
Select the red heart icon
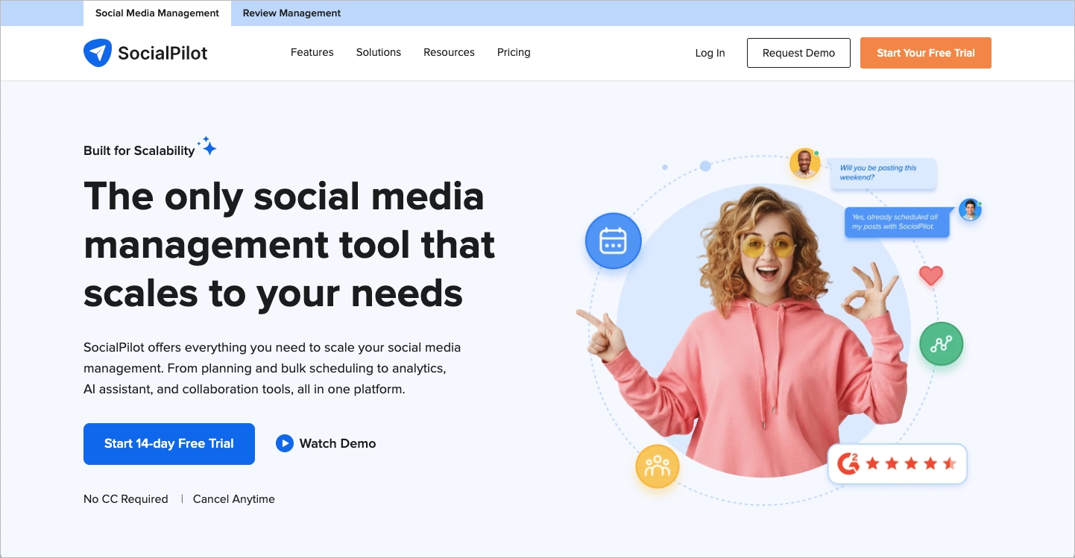pyautogui.click(x=930, y=275)
